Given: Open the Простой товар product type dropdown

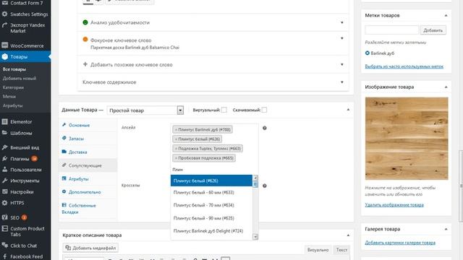Looking at the screenshot, I should [x=145, y=110].
